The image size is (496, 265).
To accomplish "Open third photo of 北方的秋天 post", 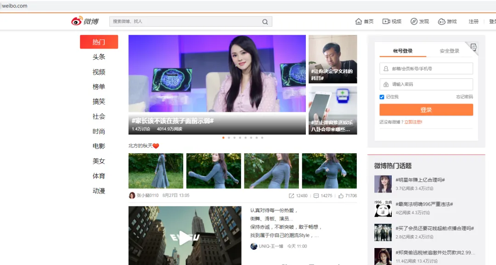I will 271,171.
